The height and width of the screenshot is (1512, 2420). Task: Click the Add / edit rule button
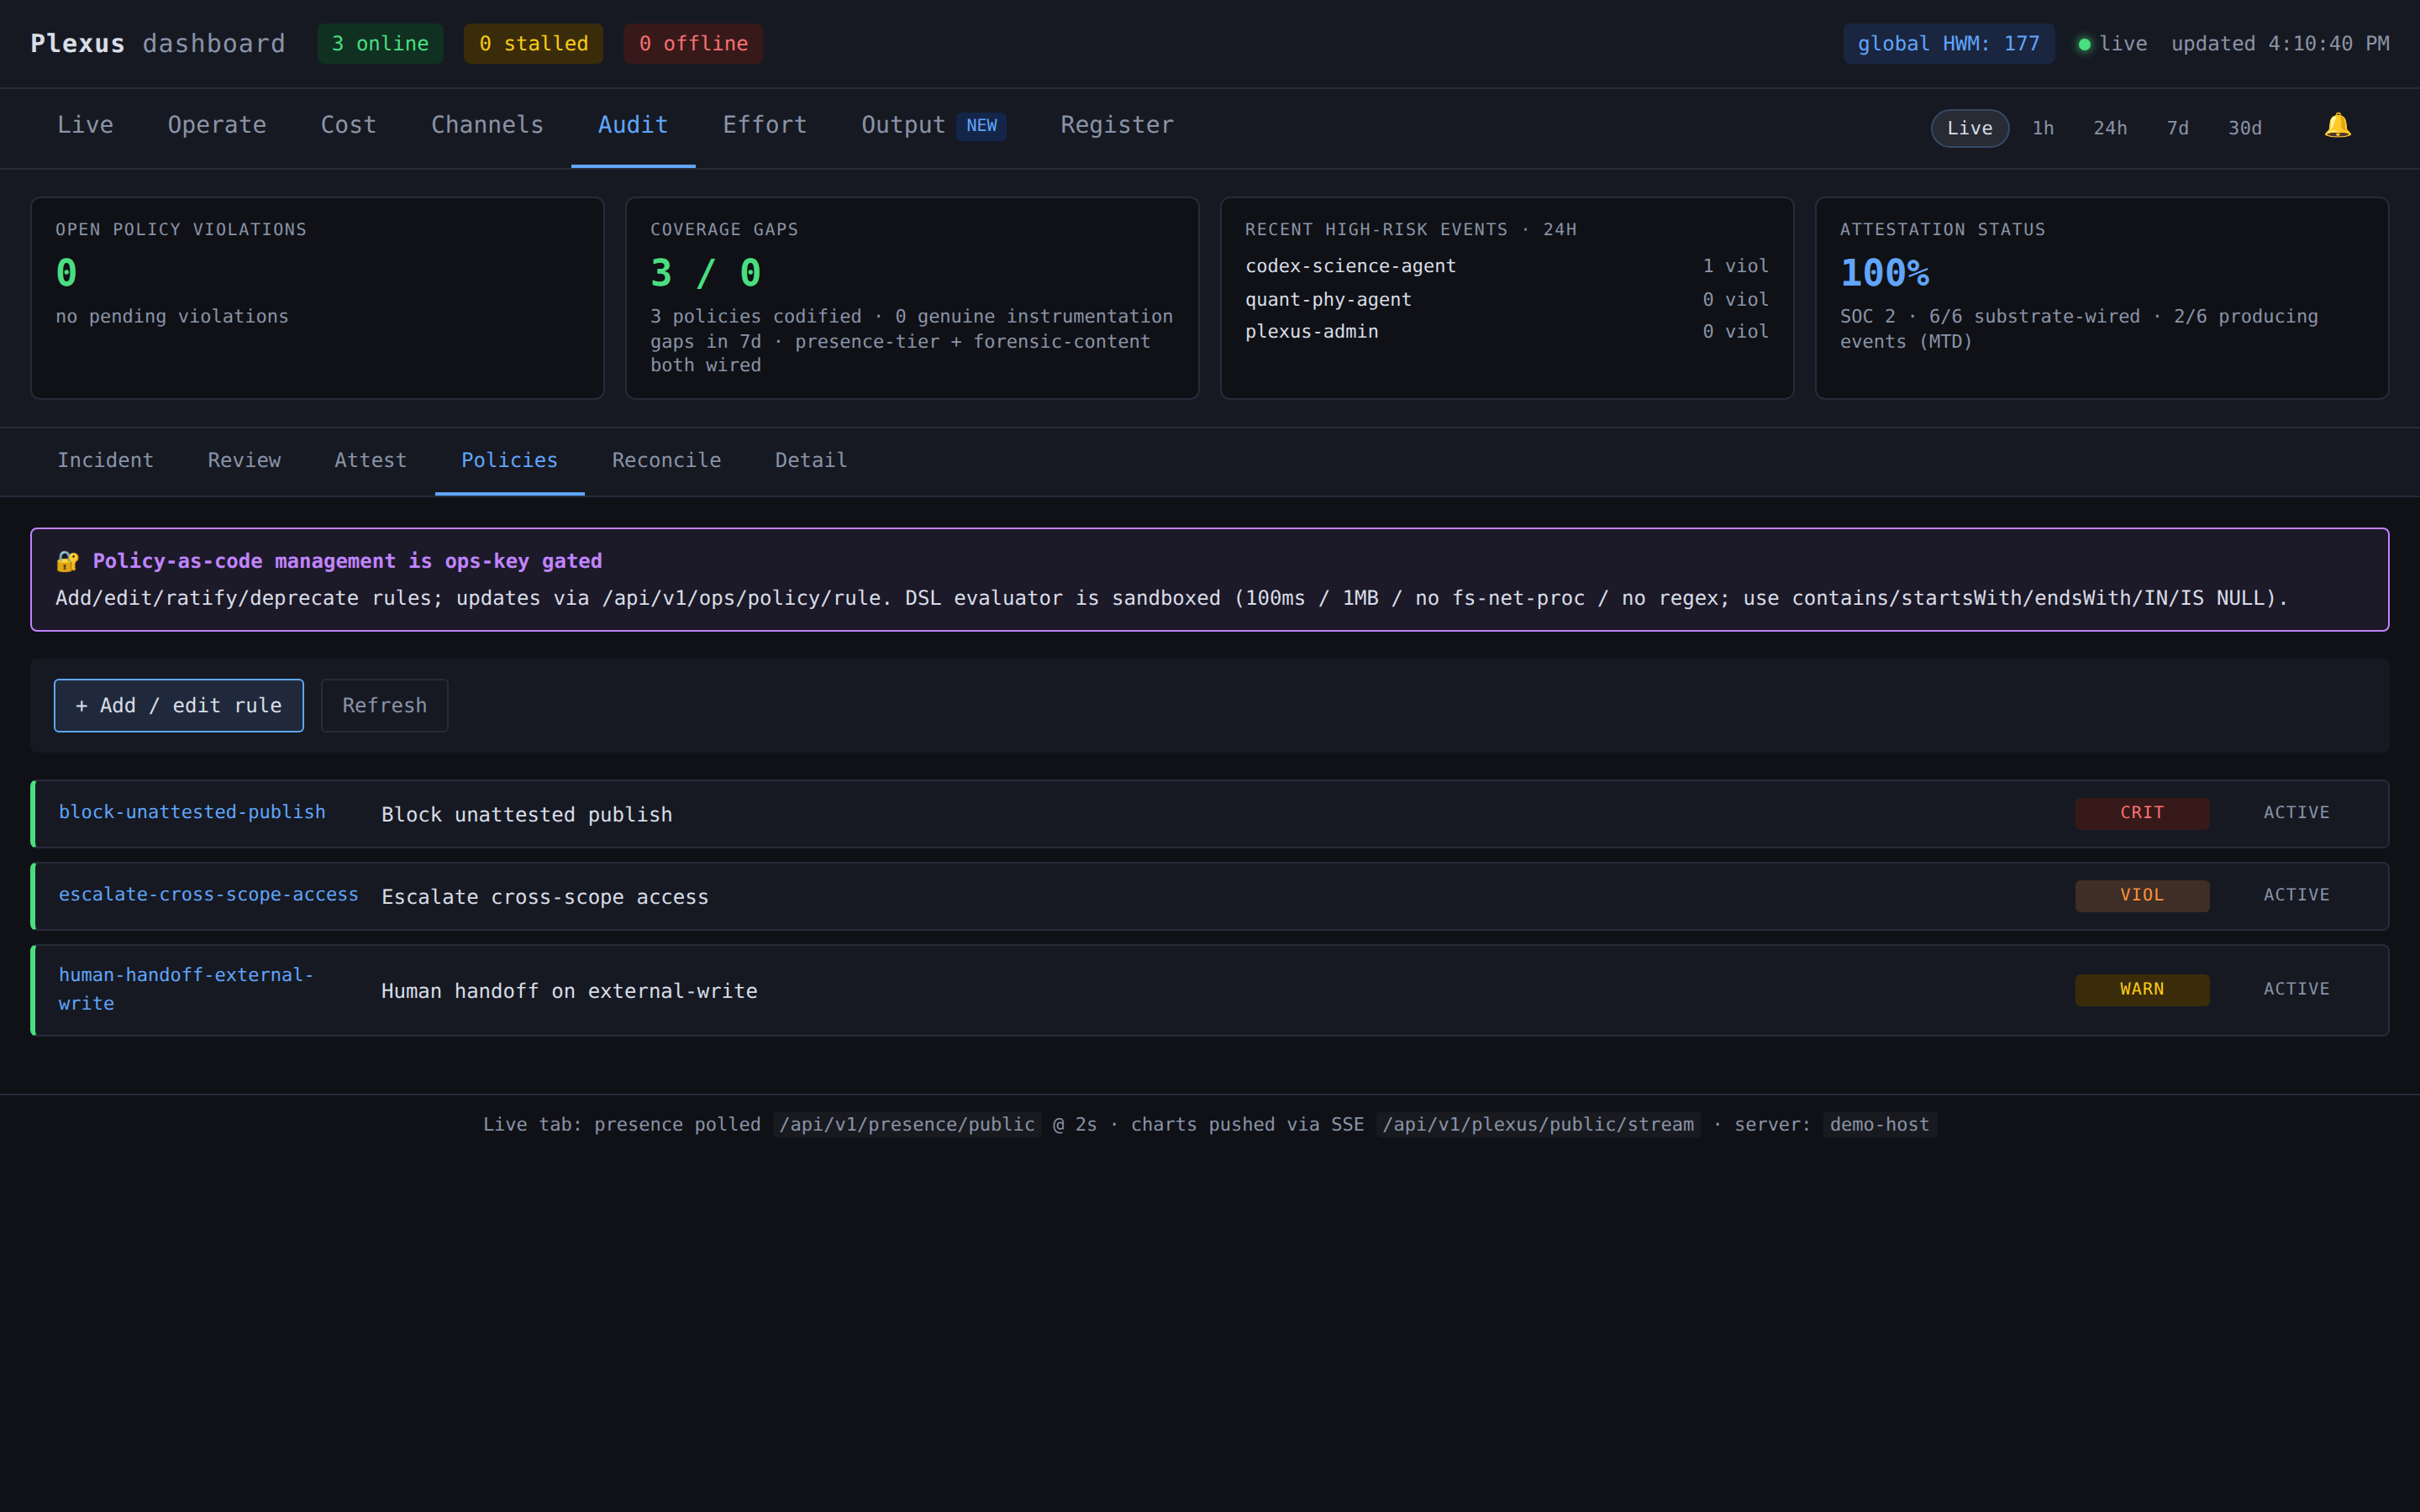click(179, 705)
